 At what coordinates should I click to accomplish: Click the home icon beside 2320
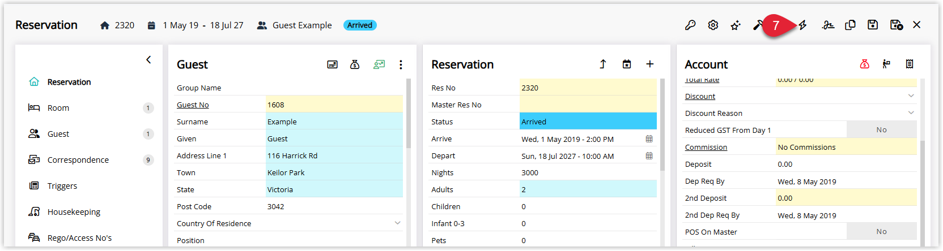click(105, 25)
